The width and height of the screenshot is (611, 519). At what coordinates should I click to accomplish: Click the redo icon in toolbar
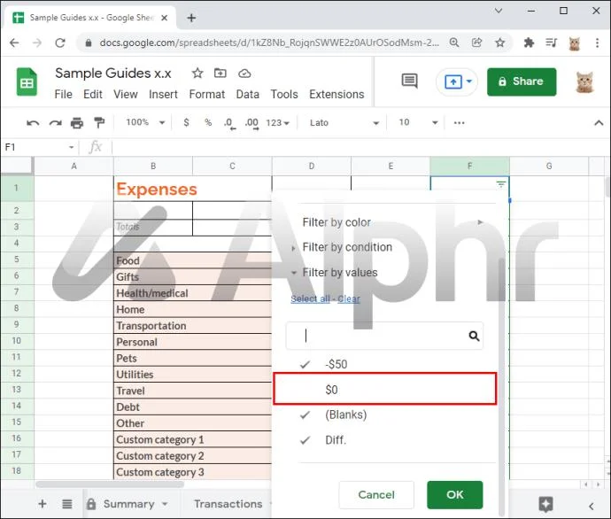click(55, 123)
